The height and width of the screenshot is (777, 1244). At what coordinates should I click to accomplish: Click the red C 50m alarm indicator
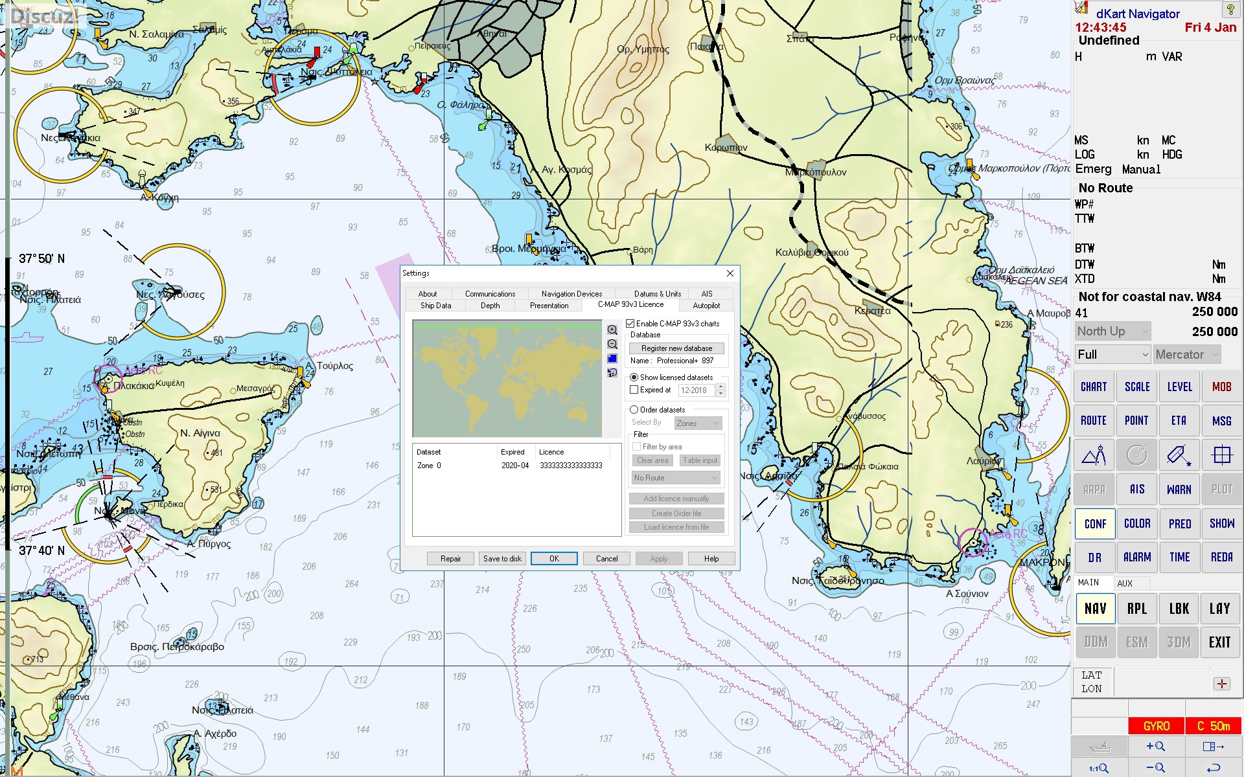click(1214, 726)
